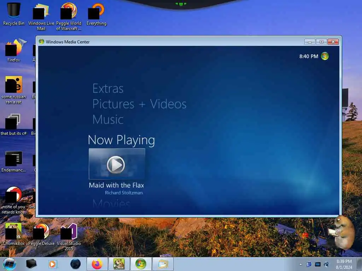Viewport: 362px width, 271px height.
Task: Switch to Windows Live Mail taskbar button
Action: (x=163, y=264)
